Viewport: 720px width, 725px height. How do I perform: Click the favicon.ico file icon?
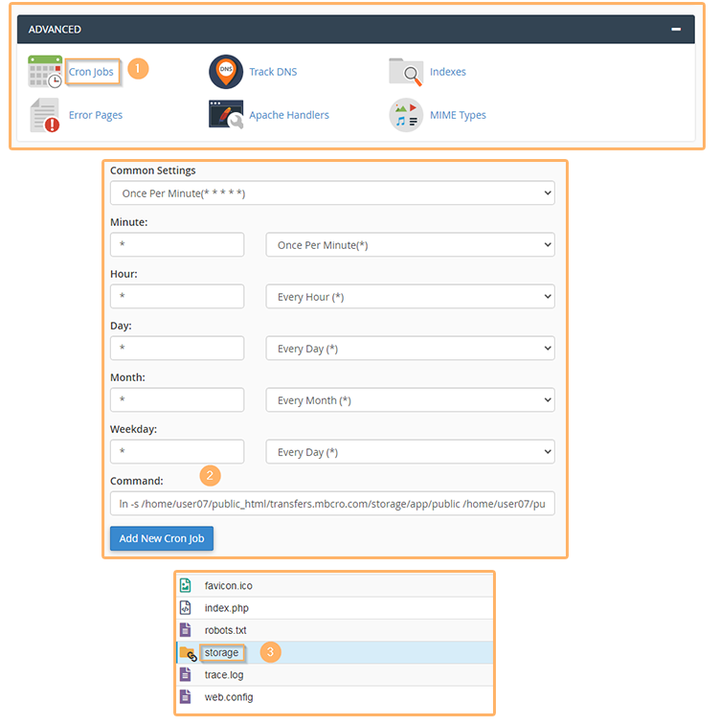coord(186,585)
